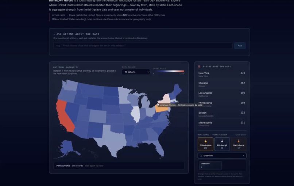Click into the Greenville hometown search field
The height and width of the screenshot is (186, 294).
[222, 155]
